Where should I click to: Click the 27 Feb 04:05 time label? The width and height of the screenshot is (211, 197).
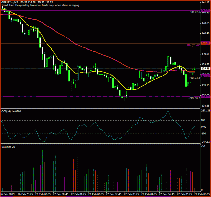(149, 194)
